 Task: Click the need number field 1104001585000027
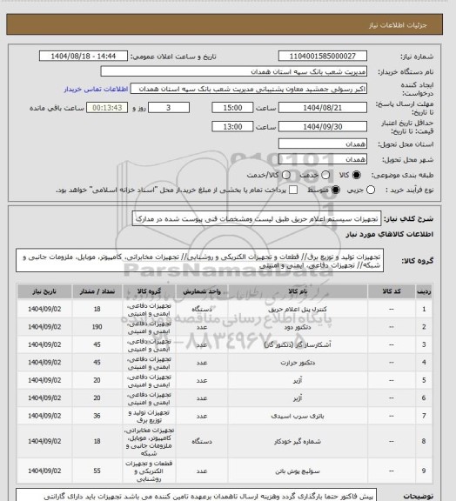(322, 56)
